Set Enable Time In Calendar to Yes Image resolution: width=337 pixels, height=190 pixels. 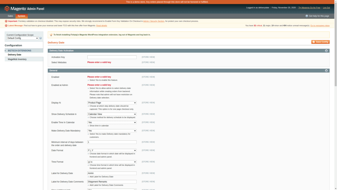(x=112, y=122)
